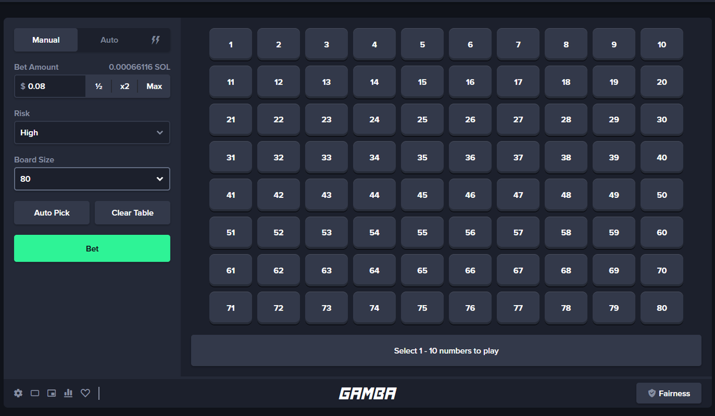
Task: Select keno number 1
Action: tap(231, 44)
